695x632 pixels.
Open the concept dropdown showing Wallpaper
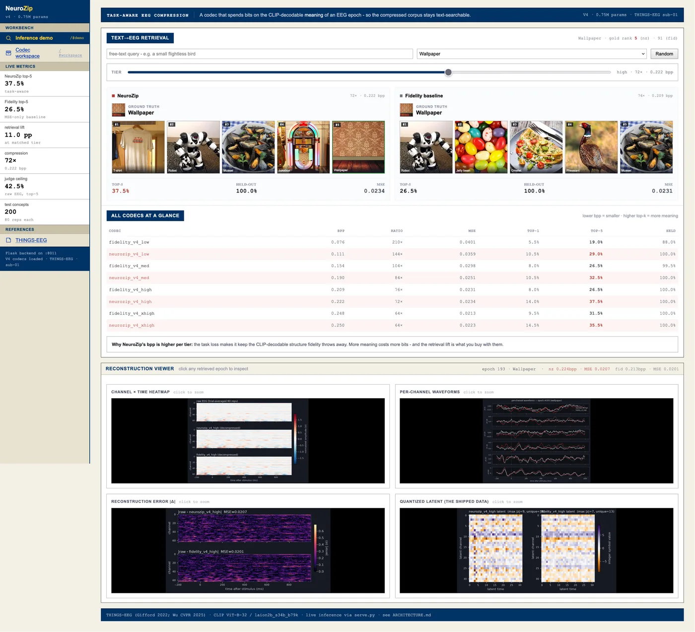tap(532, 54)
